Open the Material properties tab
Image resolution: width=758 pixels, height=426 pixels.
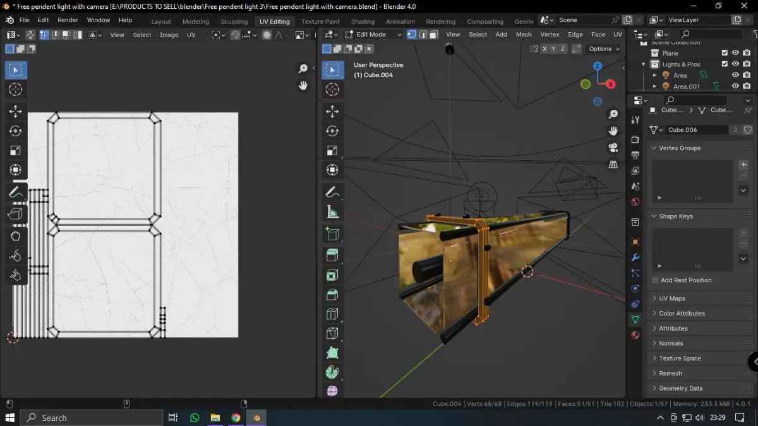[x=635, y=335]
